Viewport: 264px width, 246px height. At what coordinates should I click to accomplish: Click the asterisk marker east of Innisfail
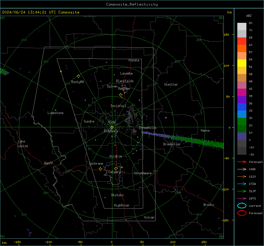point(139,100)
